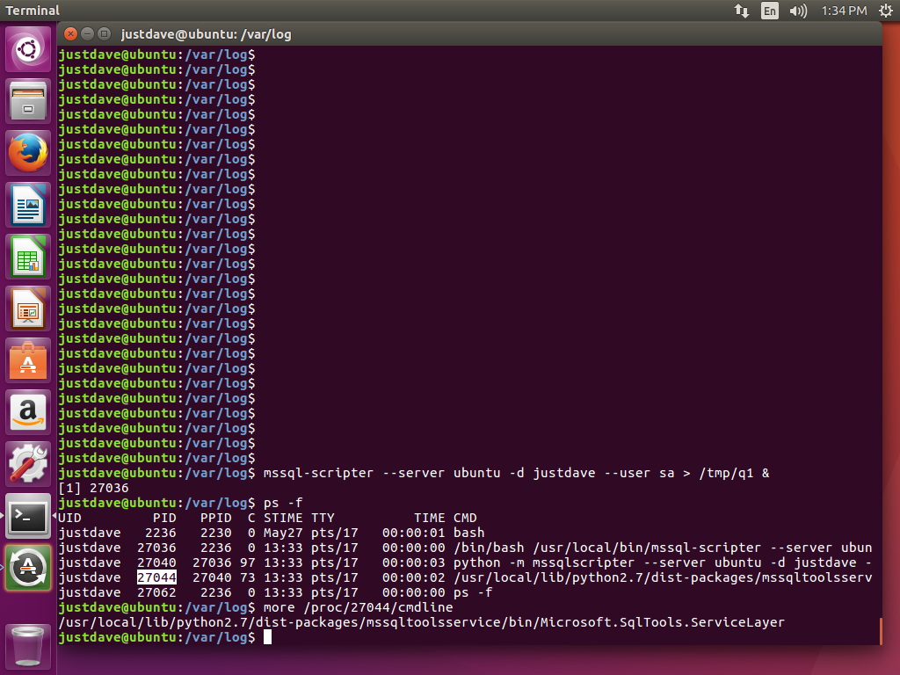Open System Settings wrench-gear icon
900x675 pixels.
click(x=28, y=464)
